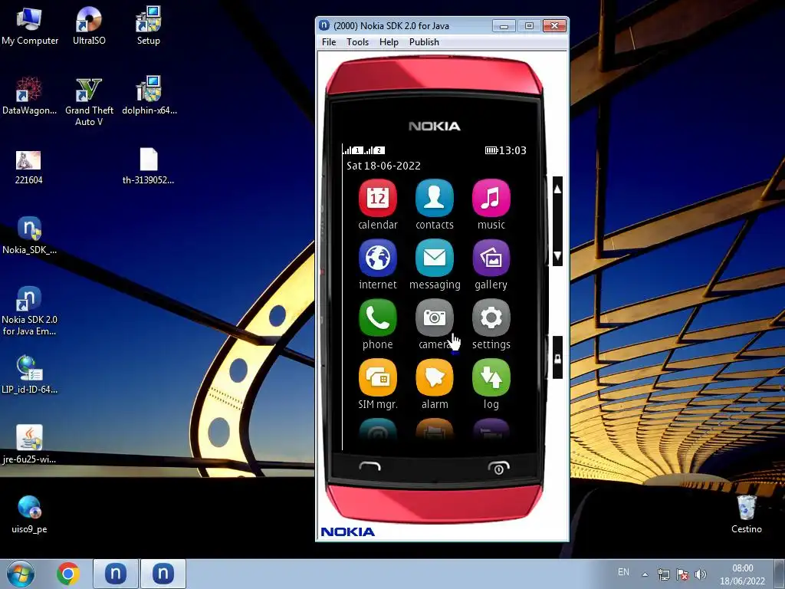This screenshot has height=589, width=785.
Task: Tap the green phone icon
Action: [377, 318]
